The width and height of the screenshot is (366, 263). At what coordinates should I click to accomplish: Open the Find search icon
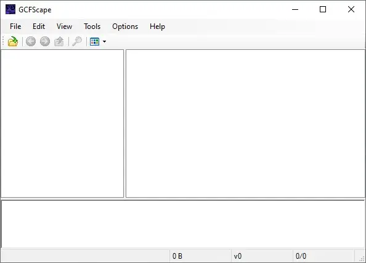(x=77, y=42)
